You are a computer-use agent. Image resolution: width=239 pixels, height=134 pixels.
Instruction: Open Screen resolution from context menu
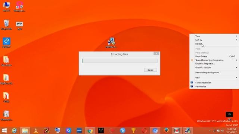[x=214, y=83]
